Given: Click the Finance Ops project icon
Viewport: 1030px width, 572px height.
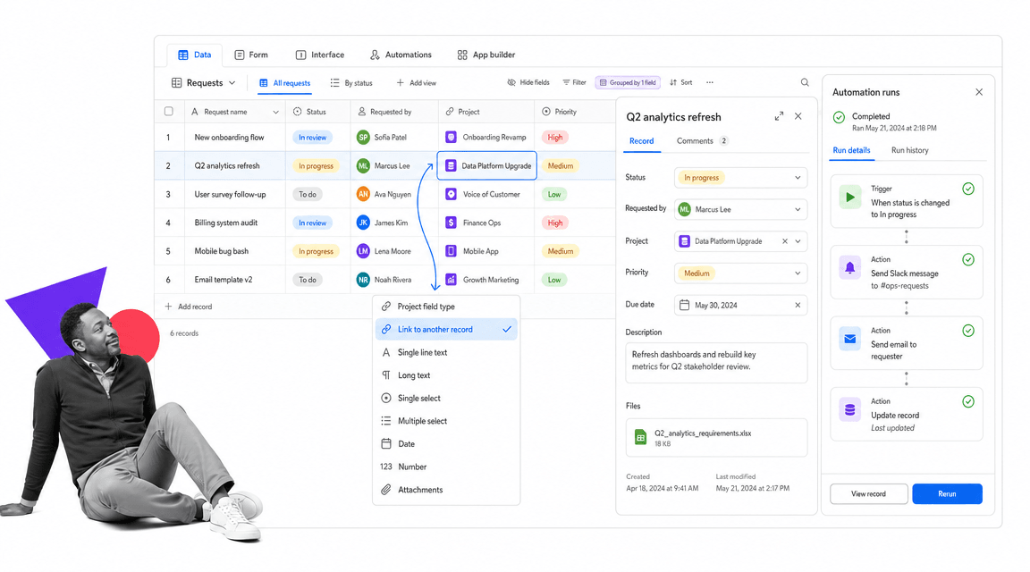Looking at the screenshot, I should pos(452,223).
